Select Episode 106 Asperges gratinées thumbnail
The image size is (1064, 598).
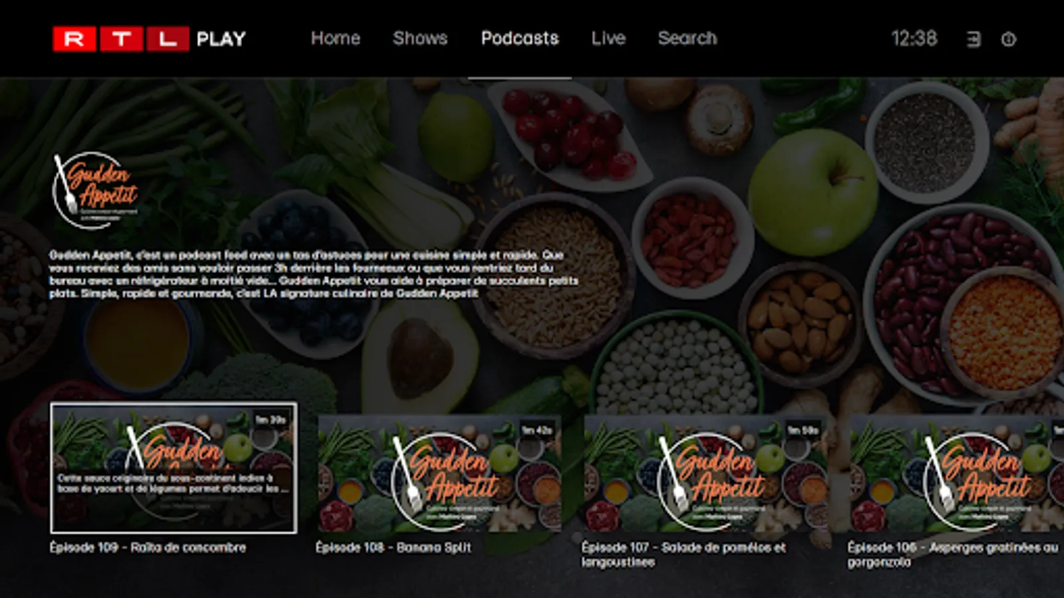click(957, 474)
